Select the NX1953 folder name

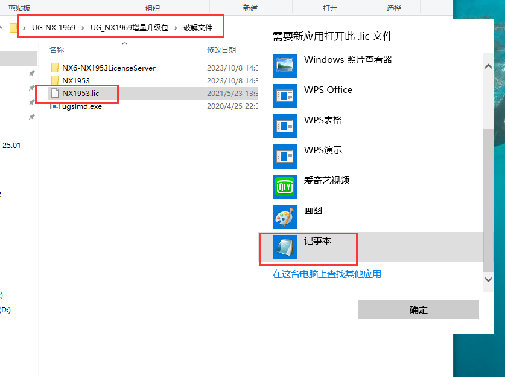[x=76, y=80]
